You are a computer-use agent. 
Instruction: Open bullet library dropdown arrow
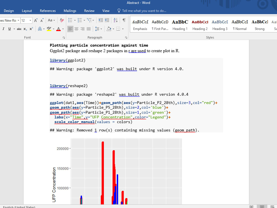pos(75,20)
